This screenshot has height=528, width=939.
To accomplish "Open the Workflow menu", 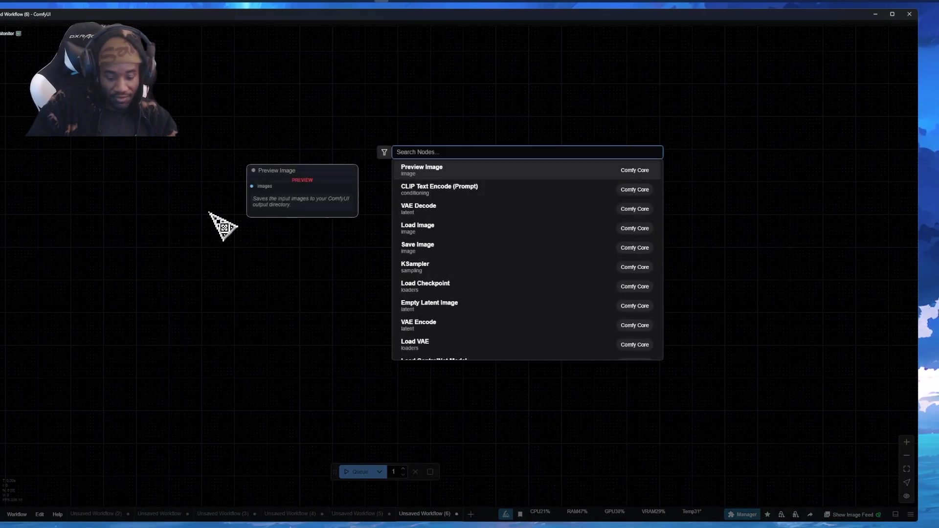I will (17, 514).
